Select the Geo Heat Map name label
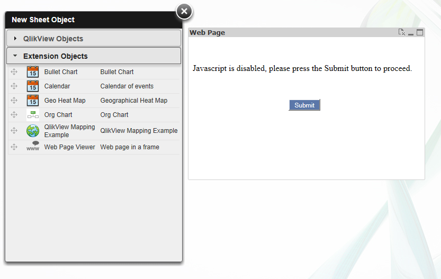The width and height of the screenshot is (441, 279). [65, 101]
